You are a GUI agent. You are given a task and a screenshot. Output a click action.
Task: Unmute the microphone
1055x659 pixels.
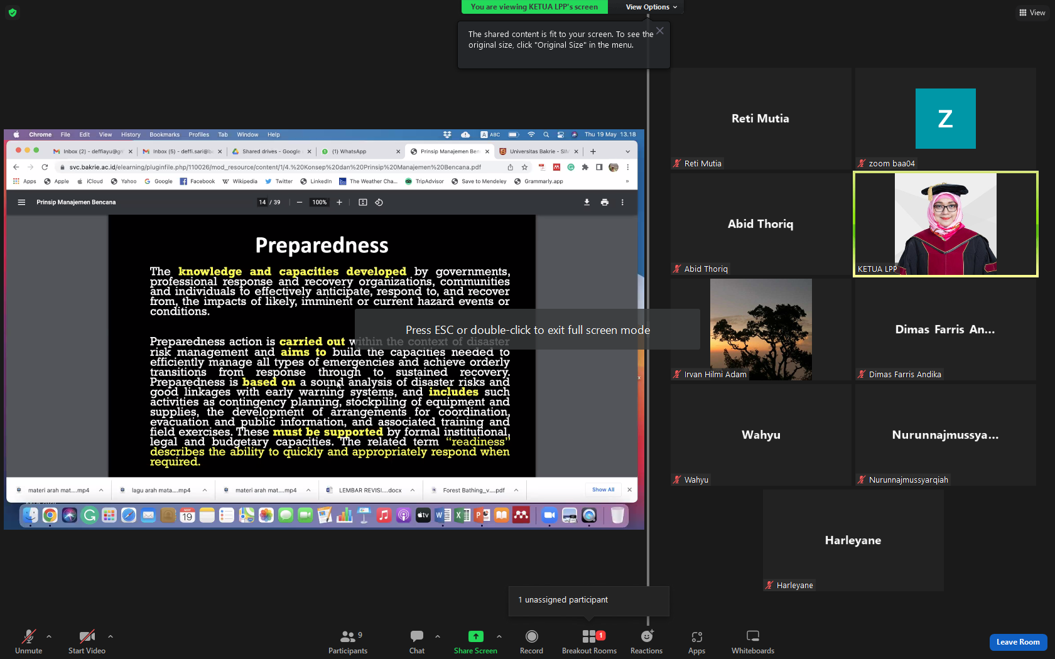click(x=29, y=642)
